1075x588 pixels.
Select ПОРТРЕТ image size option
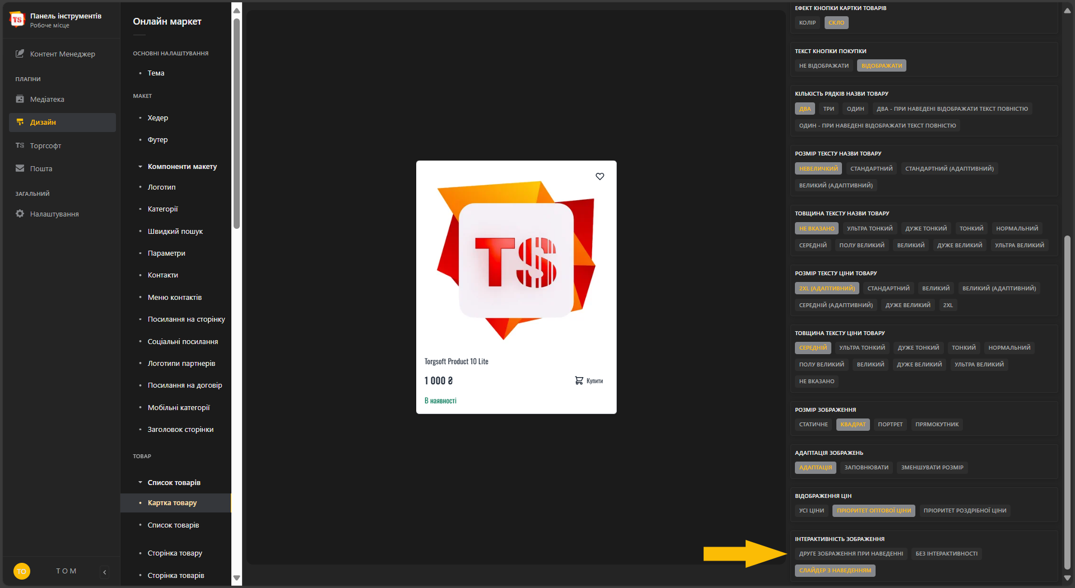(890, 425)
